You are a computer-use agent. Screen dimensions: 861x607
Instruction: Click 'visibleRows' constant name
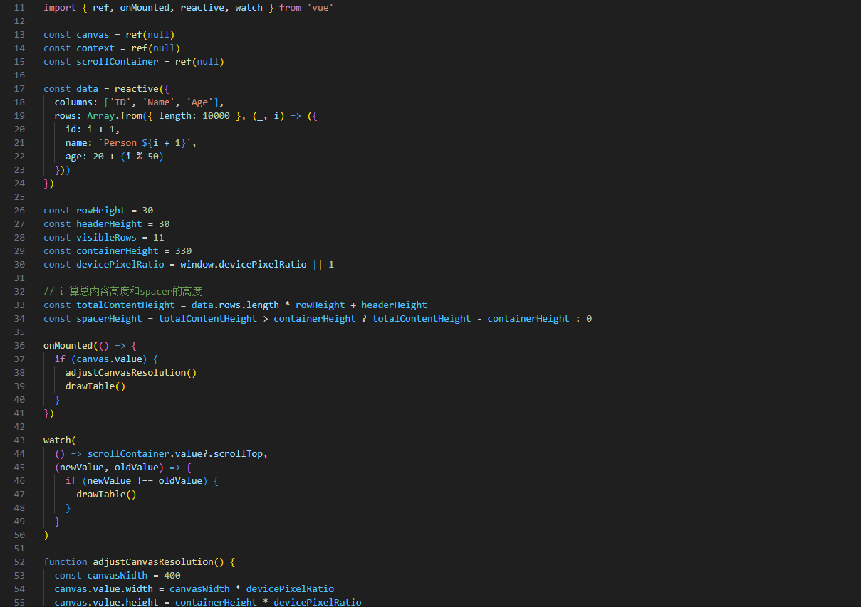107,237
